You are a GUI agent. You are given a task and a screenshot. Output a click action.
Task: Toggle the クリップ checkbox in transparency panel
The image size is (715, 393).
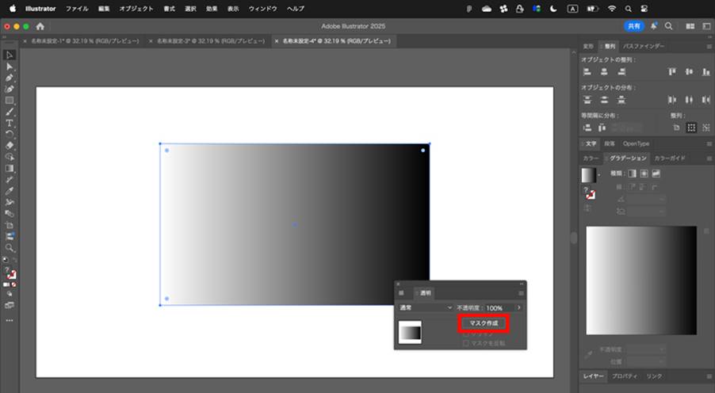tap(466, 334)
